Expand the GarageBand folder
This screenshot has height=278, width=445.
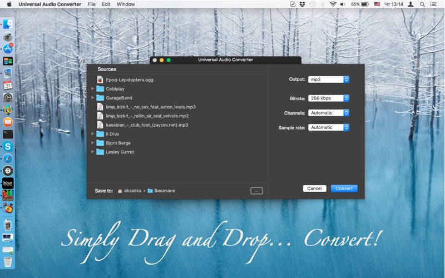93,98
